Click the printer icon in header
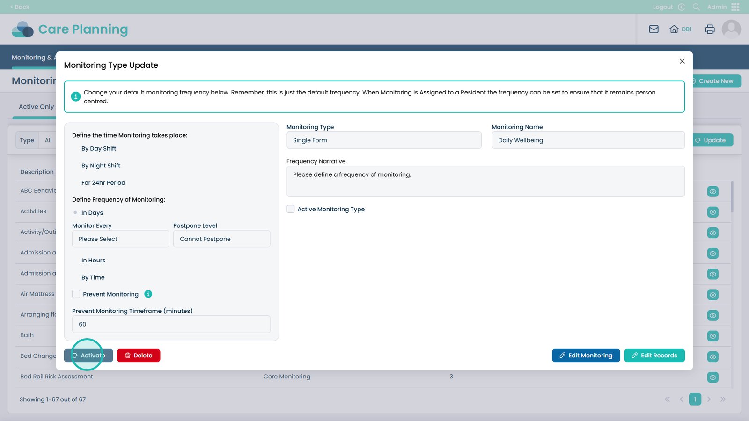This screenshot has width=749, height=421. point(710,29)
